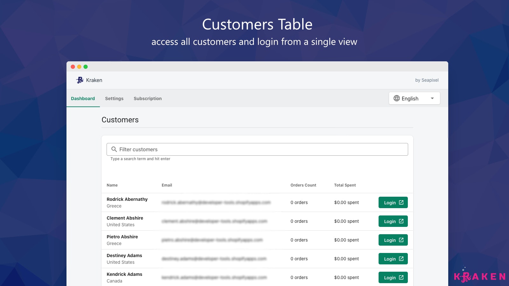Image resolution: width=509 pixels, height=286 pixels.
Task: Click the yellow window control dot
Action: pyautogui.click(x=80, y=67)
